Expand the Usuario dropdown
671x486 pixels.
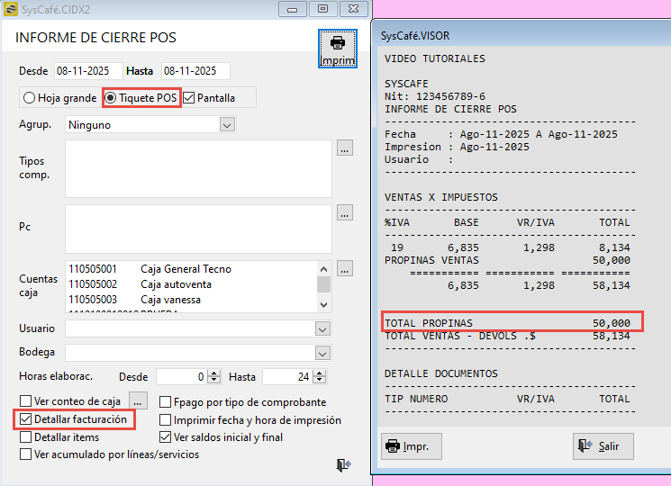click(x=322, y=329)
